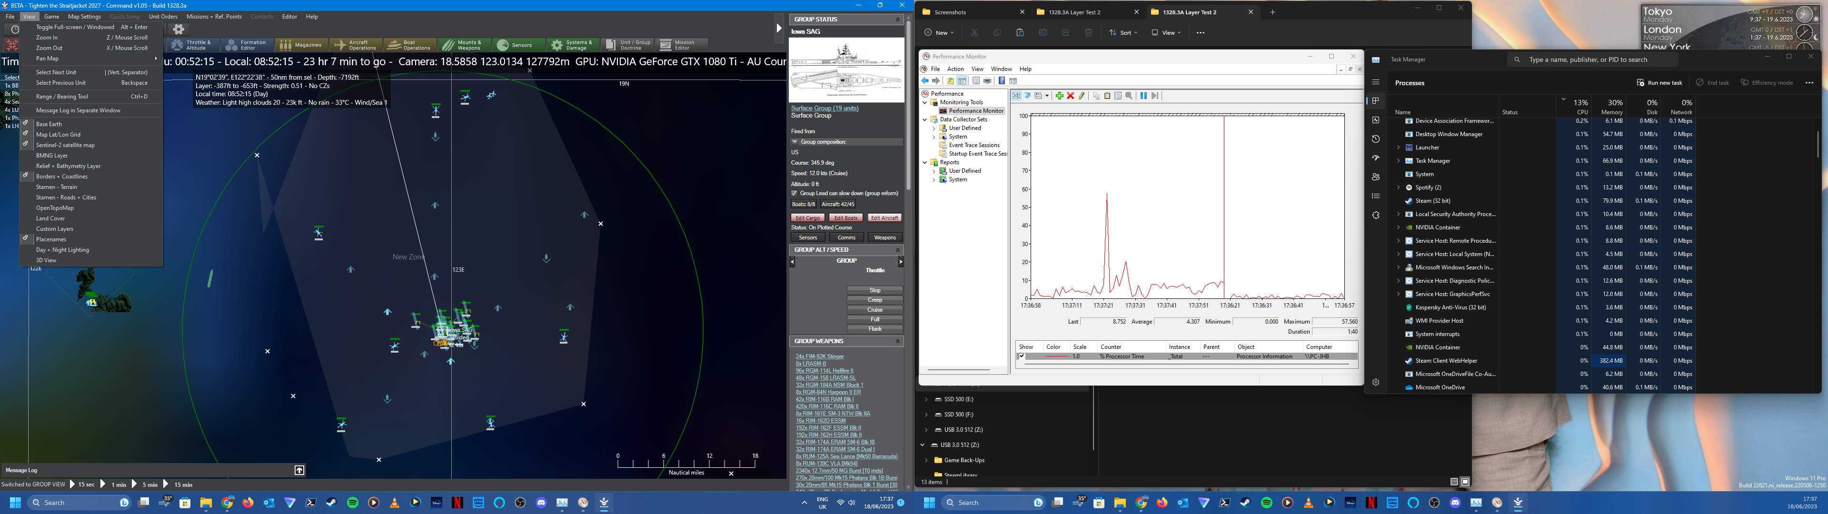This screenshot has height=514, width=1828.
Task: Toggle the % Processor Time Show checkbox
Action: tap(1021, 356)
